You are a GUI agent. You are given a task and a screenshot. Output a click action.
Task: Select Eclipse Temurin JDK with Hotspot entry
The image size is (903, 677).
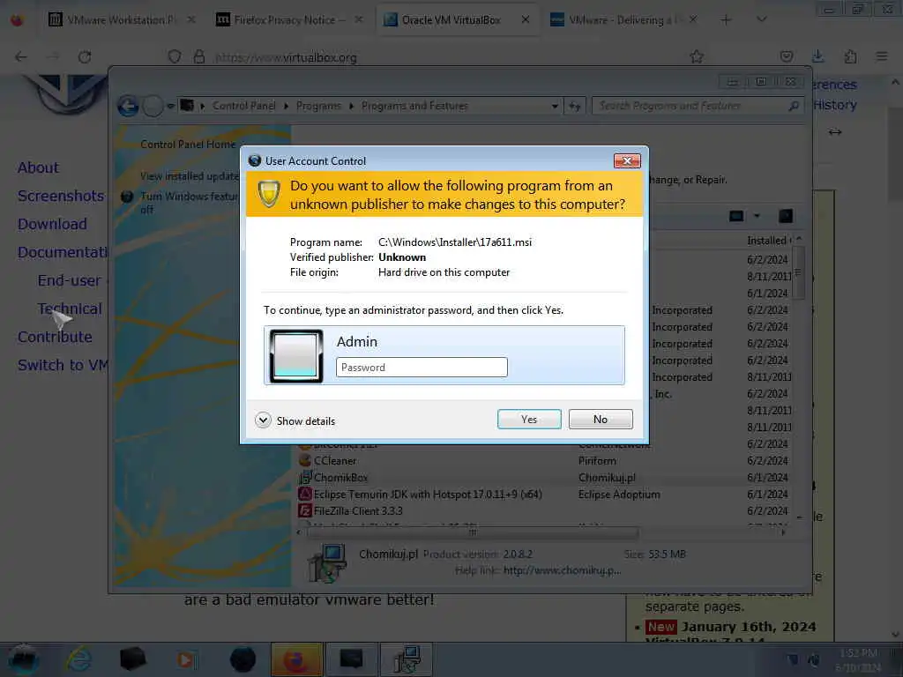pyautogui.click(x=428, y=494)
